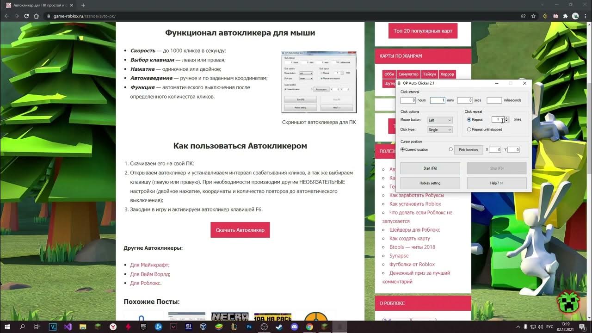
Task: Open the Как создать карту link
Action: (410, 239)
